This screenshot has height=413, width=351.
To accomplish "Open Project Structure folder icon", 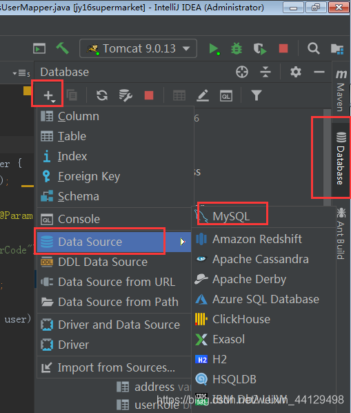I will point(337,49).
